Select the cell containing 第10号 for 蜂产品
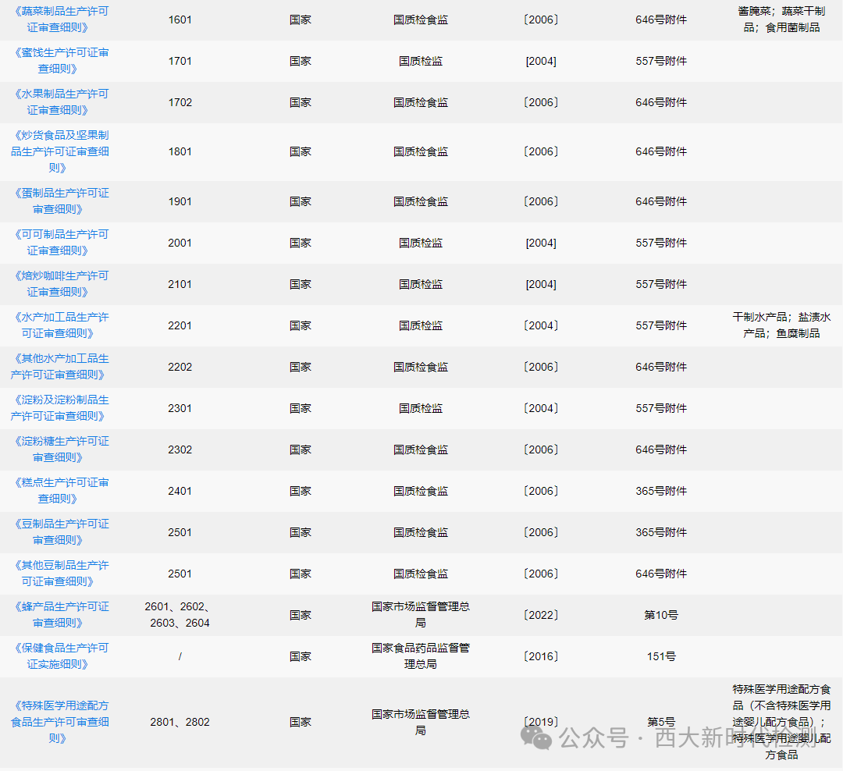This screenshot has height=771, width=843. coord(661,614)
